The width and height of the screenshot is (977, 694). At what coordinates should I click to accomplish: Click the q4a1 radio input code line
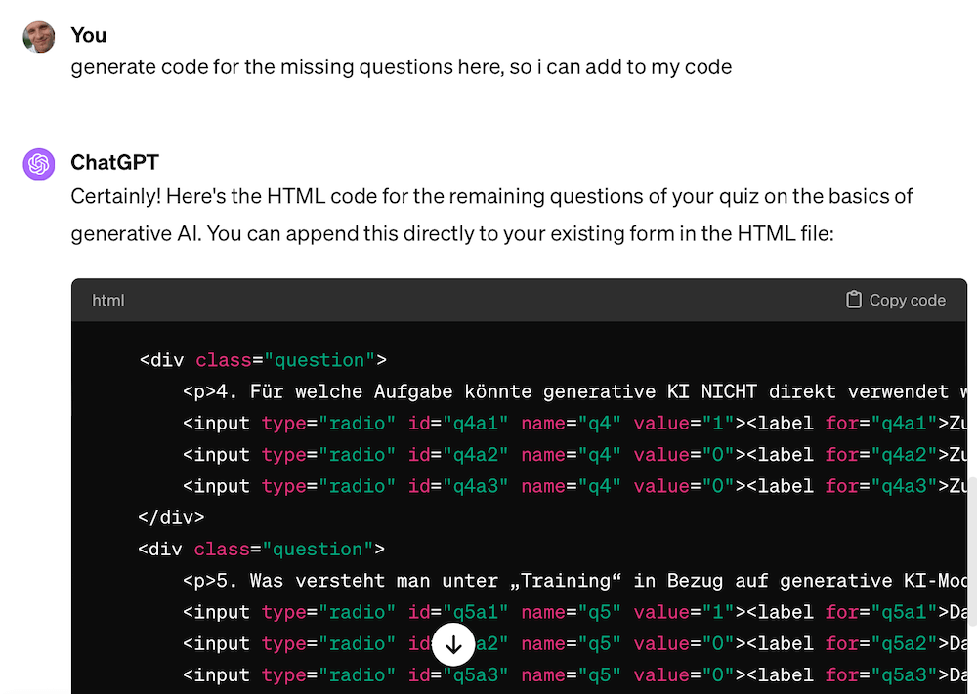(x=440, y=423)
